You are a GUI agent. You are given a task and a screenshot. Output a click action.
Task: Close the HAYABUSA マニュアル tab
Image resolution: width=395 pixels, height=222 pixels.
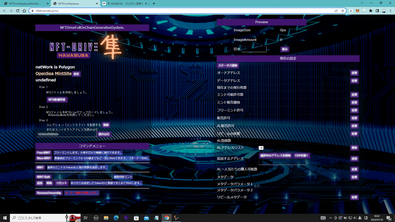146,3
